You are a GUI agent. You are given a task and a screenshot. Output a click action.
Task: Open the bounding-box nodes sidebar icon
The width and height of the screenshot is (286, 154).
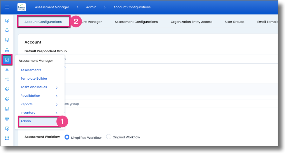7,138
